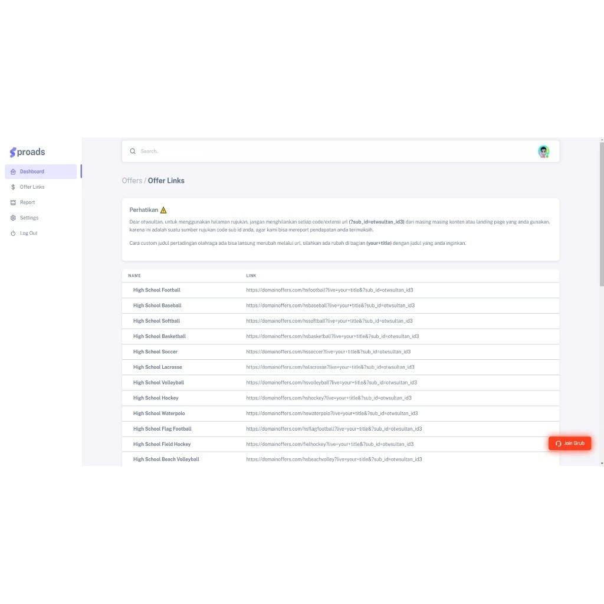604x604 pixels.
Task: Select the High School Football link URL
Action: (x=330, y=290)
